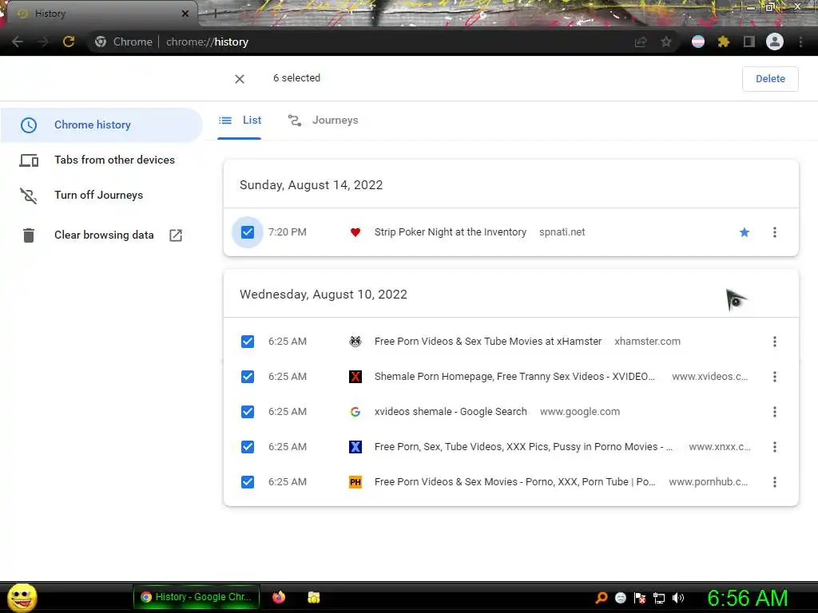818x613 pixels.
Task: Click the devices icon for Tabs from other devices
Action: (x=29, y=160)
